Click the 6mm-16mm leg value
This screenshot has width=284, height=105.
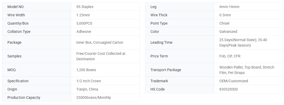tap(229, 7)
